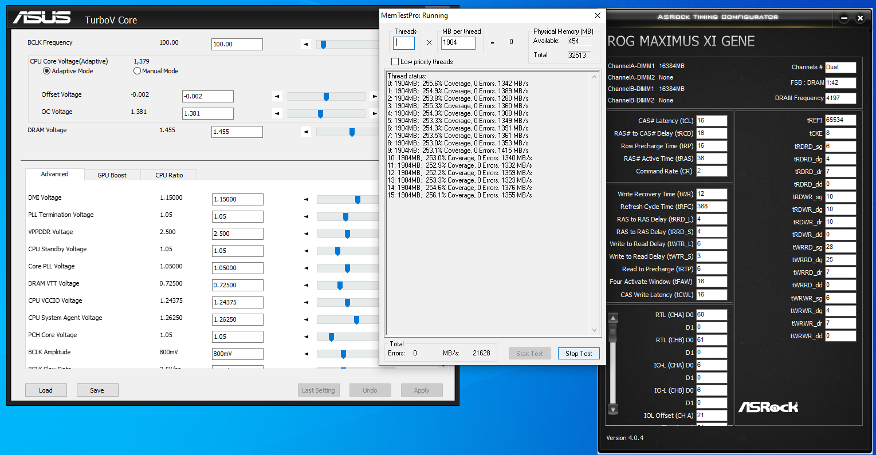876x455 pixels.
Task: Click the decrease arrow for VPPDDR Voltage
Action: (306, 234)
